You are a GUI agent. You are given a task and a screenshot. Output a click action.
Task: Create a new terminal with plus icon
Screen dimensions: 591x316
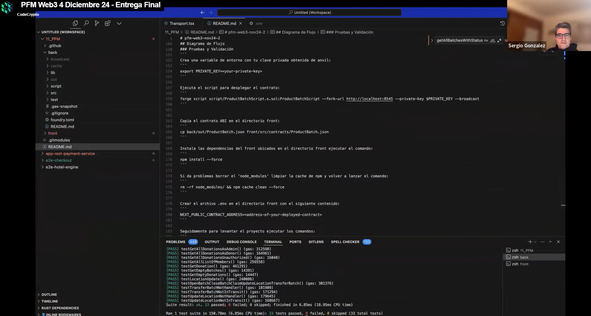(530, 242)
